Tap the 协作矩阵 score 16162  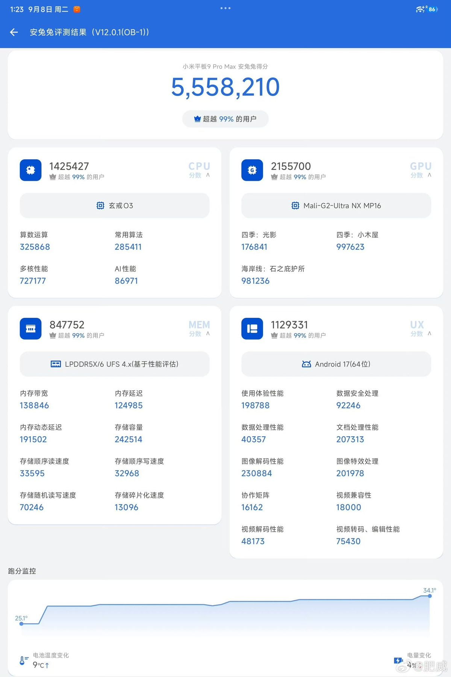pos(252,507)
